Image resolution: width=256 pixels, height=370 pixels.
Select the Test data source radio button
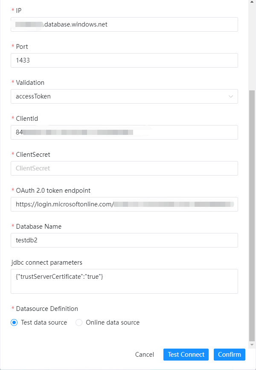click(14, 322)
